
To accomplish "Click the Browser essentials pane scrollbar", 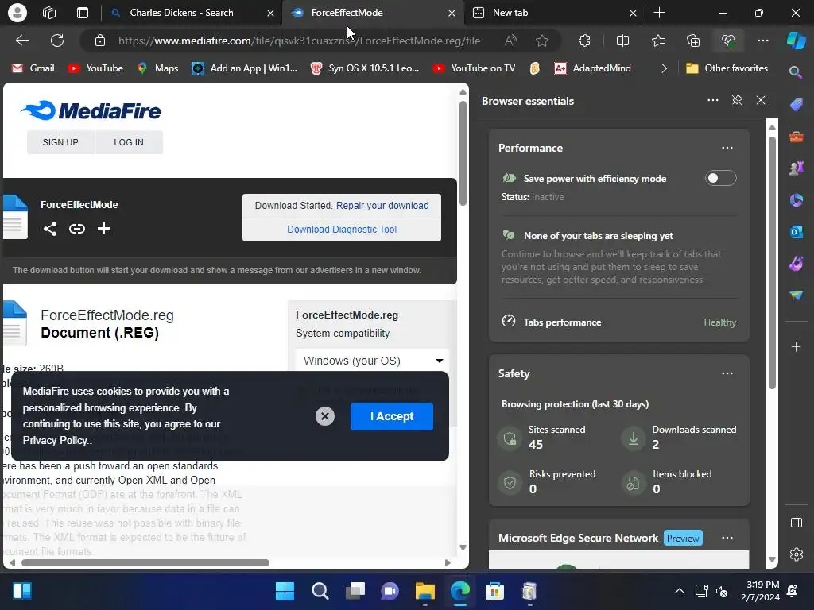I will 772,262.
